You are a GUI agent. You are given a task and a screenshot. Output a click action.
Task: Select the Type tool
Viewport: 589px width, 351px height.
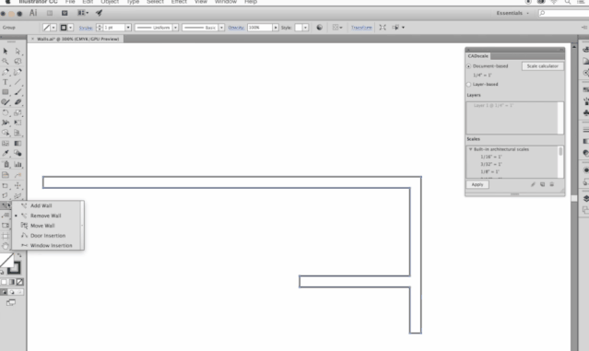(6, 82)
